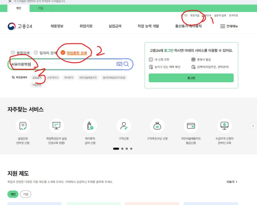Screen dimensions: 257x205
Task: Click the 질문과 답변 link
Action: point(220,16)
